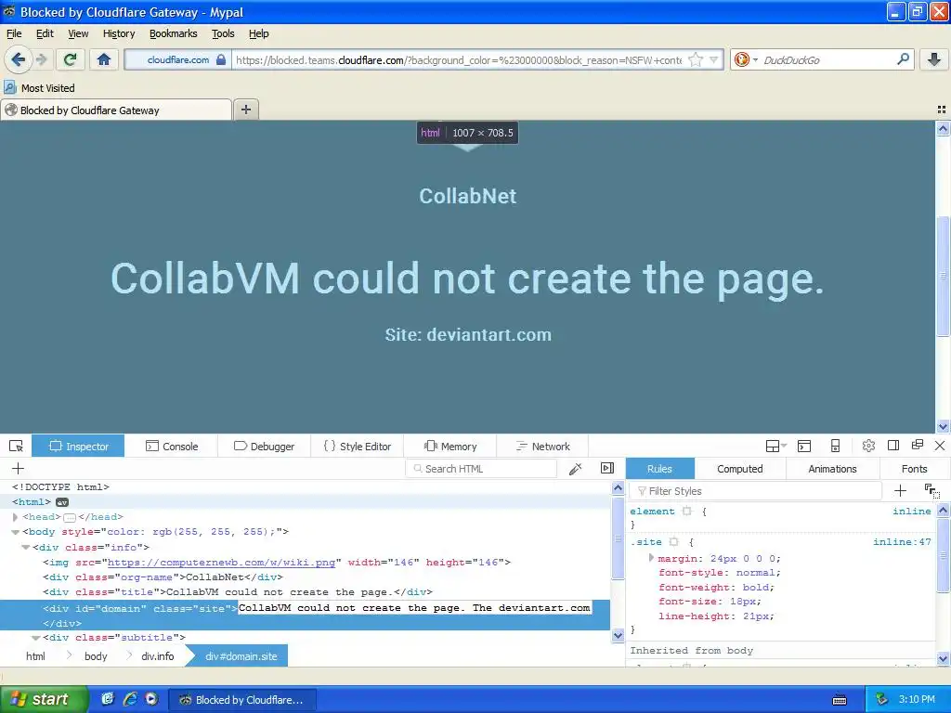Close the developer tools panel

point(940,446)
